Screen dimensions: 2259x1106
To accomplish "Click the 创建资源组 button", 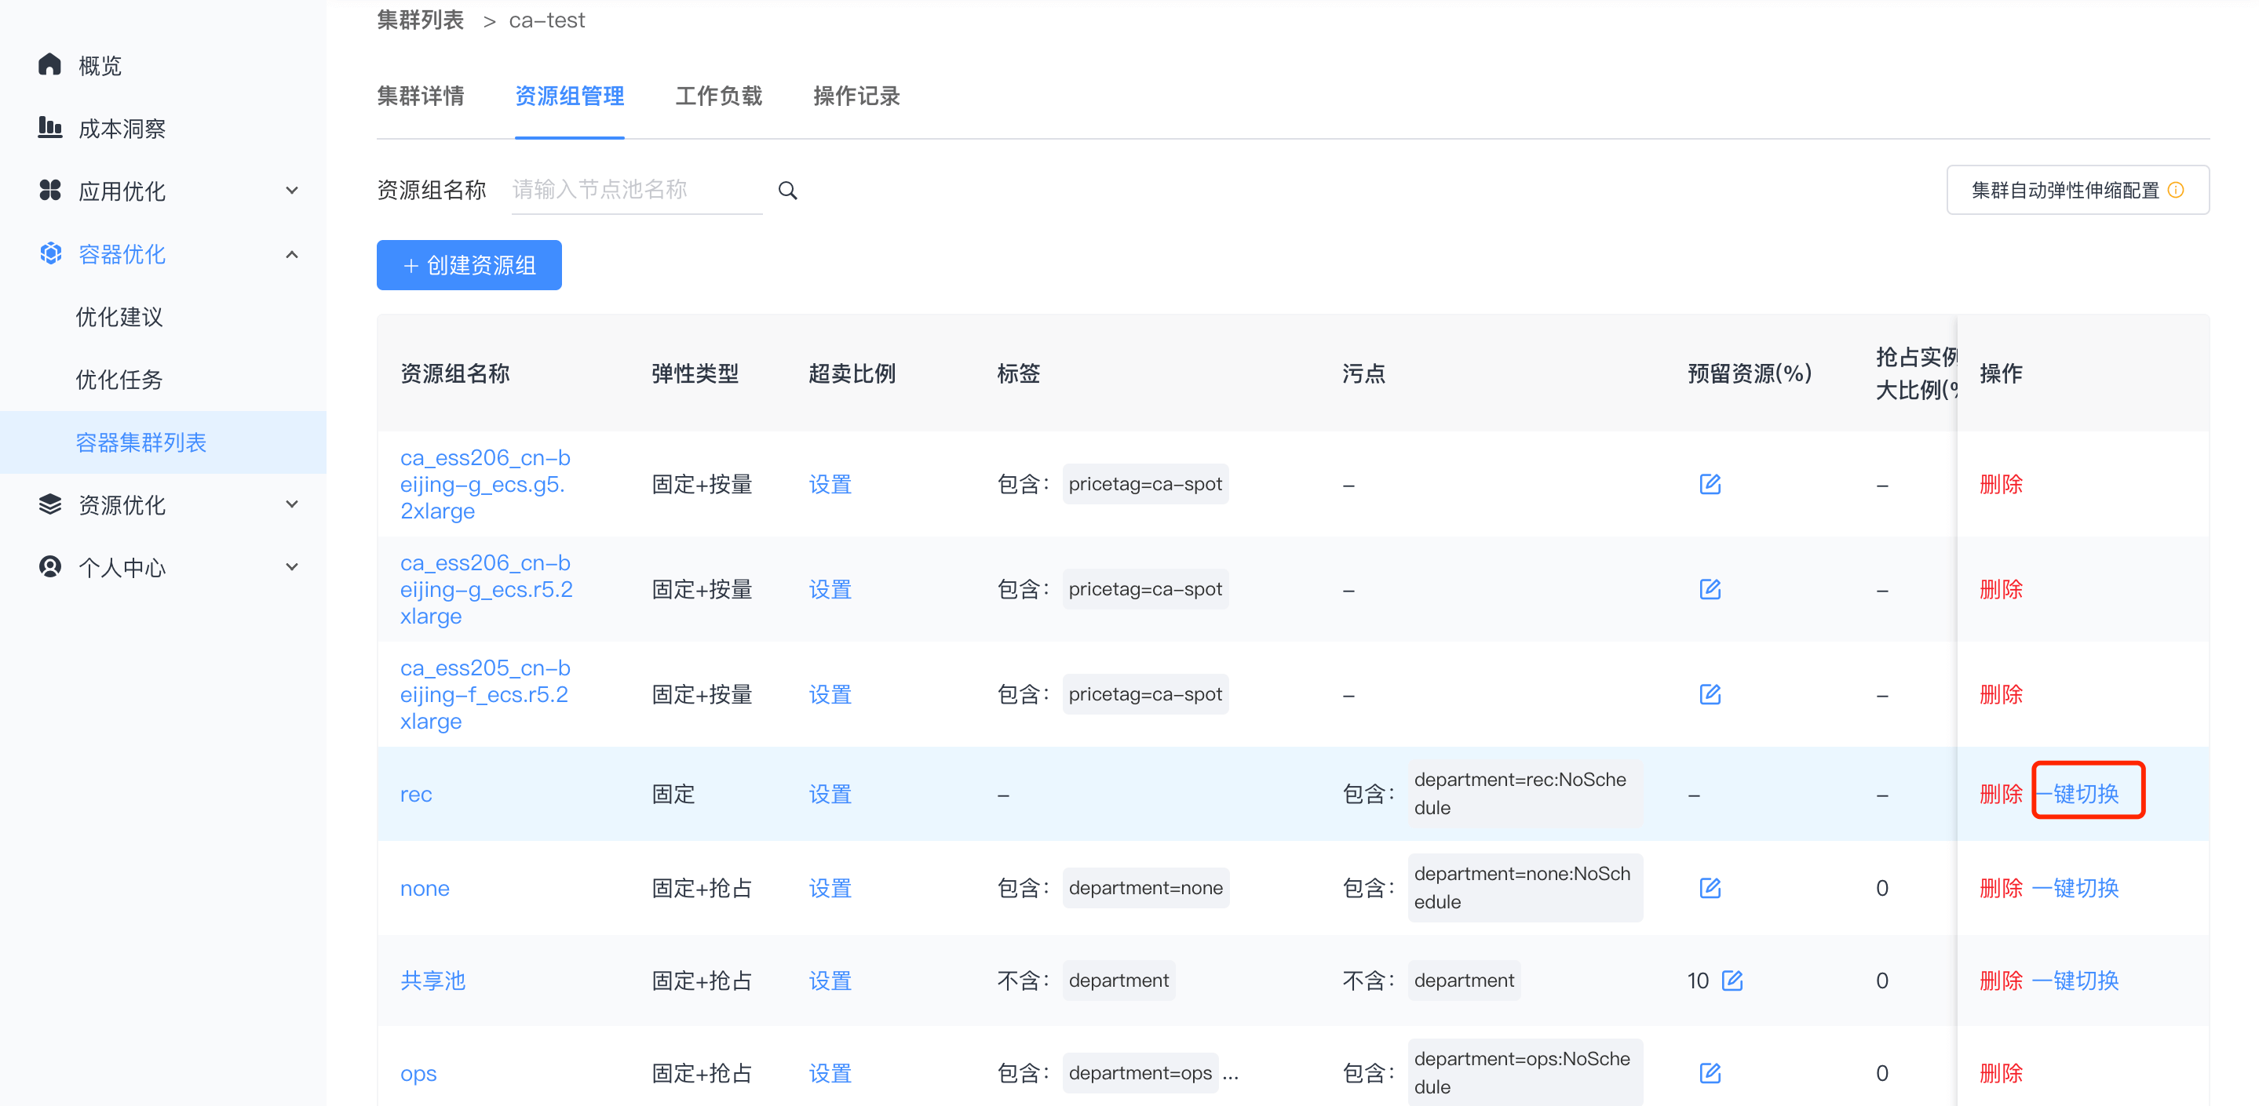I will [469, 264].
